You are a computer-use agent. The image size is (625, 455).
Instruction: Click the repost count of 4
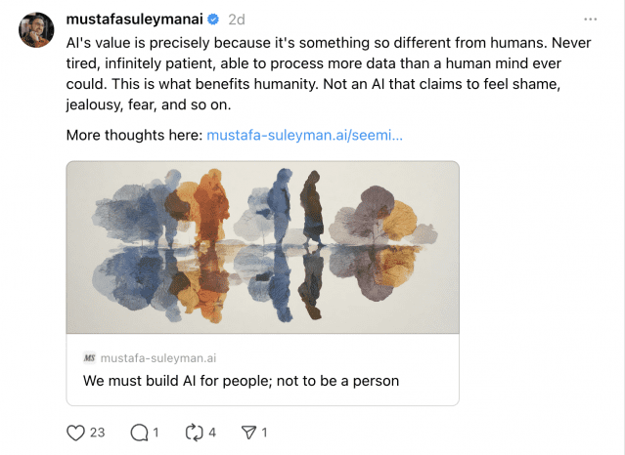click(x=212, y=433)
